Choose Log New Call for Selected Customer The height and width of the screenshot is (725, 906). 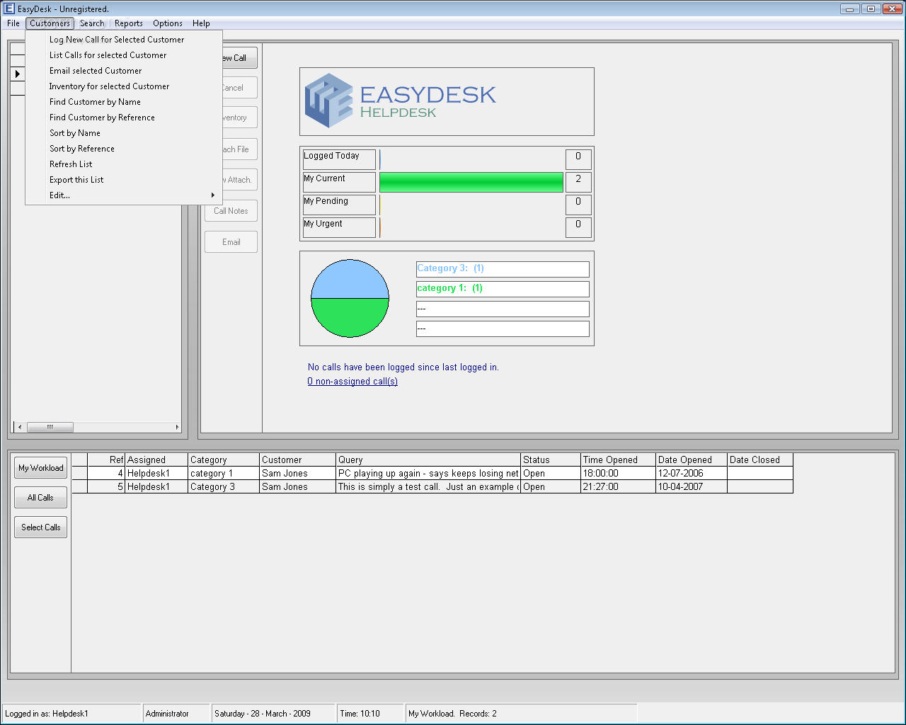tap(124, 40)
